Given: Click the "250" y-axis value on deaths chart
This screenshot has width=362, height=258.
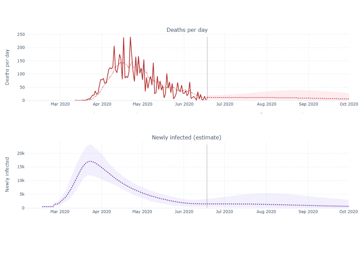Looking at the screenshot, I should [x=21, y=34].
